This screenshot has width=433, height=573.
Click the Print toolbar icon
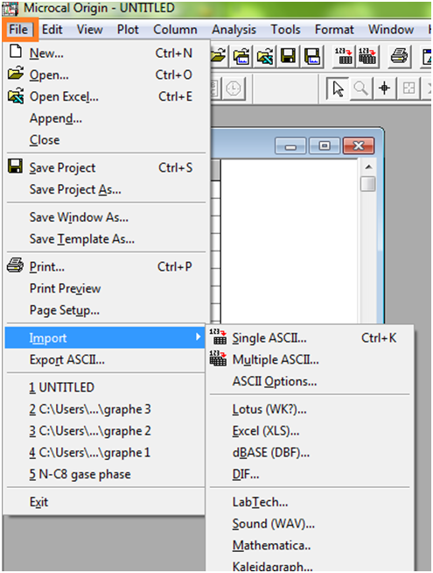(399, 56)
